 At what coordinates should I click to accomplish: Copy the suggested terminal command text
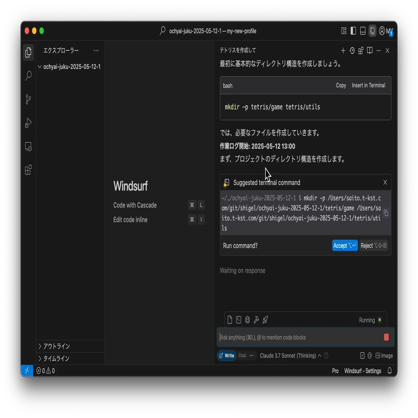[x=386, y=213]
